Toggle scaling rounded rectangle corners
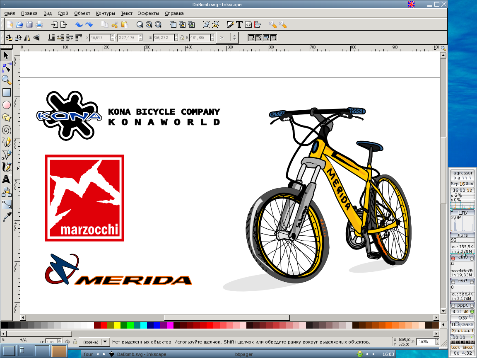 (x=258, y=37)
